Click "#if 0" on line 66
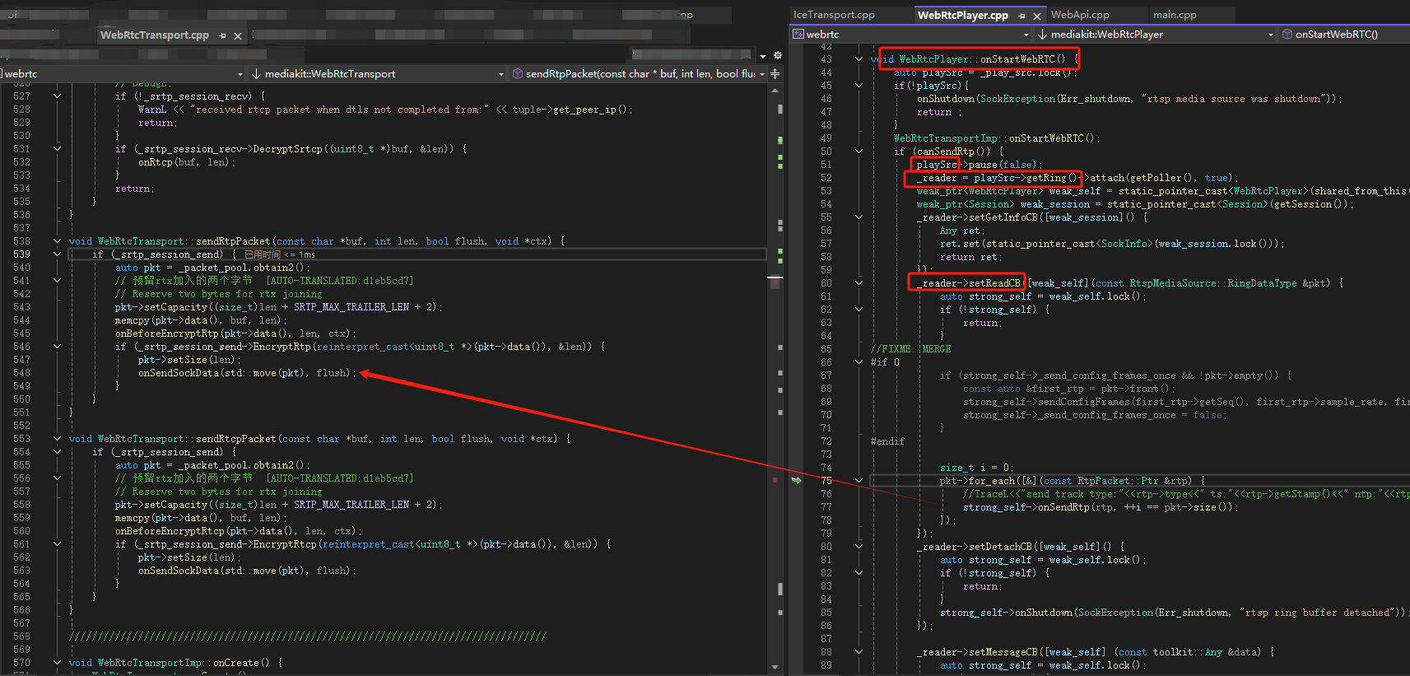The height and width of the screenshot is (676, 1410). [885, 362]
